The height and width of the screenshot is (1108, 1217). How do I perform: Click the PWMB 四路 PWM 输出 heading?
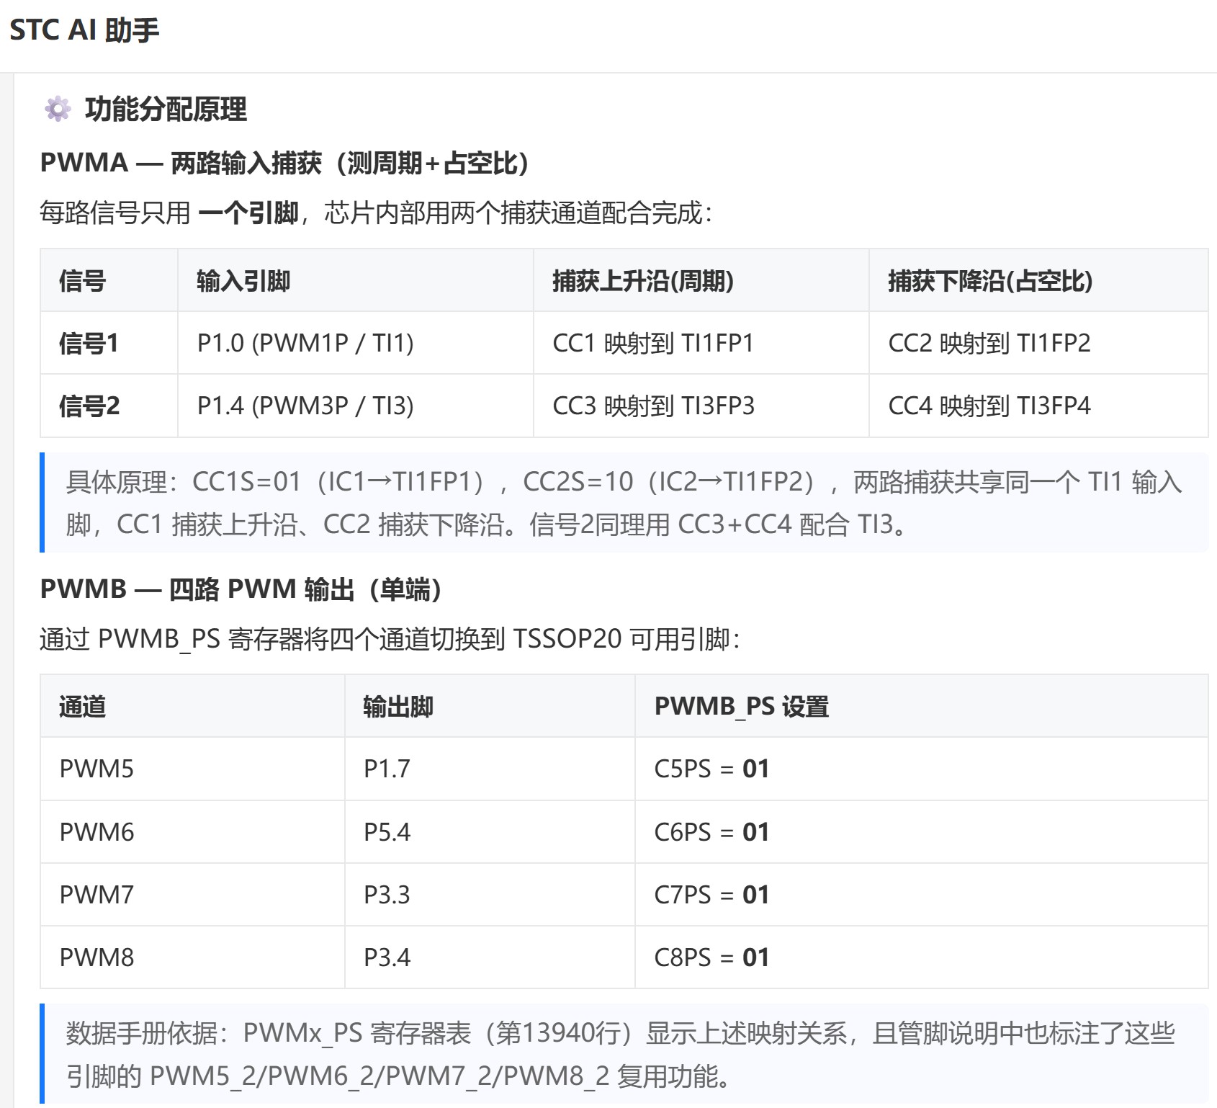(x=241, y=589)
